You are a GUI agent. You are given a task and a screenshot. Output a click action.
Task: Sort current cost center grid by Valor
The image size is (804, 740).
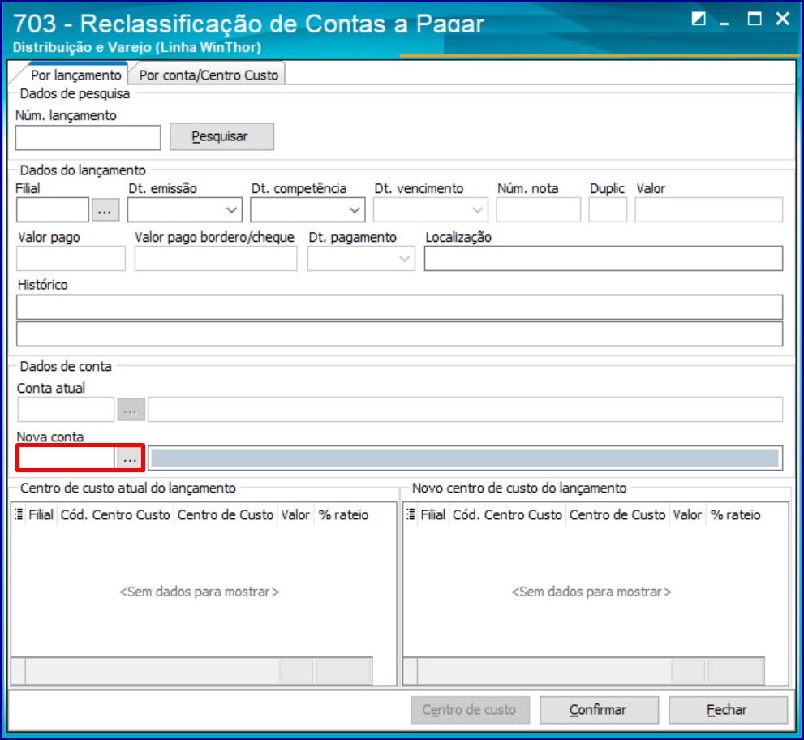(295, 514)
